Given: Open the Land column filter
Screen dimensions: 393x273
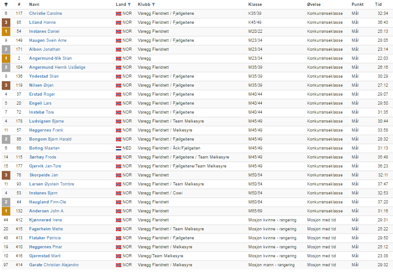Looking at the screenshot, I should (129, 4).
